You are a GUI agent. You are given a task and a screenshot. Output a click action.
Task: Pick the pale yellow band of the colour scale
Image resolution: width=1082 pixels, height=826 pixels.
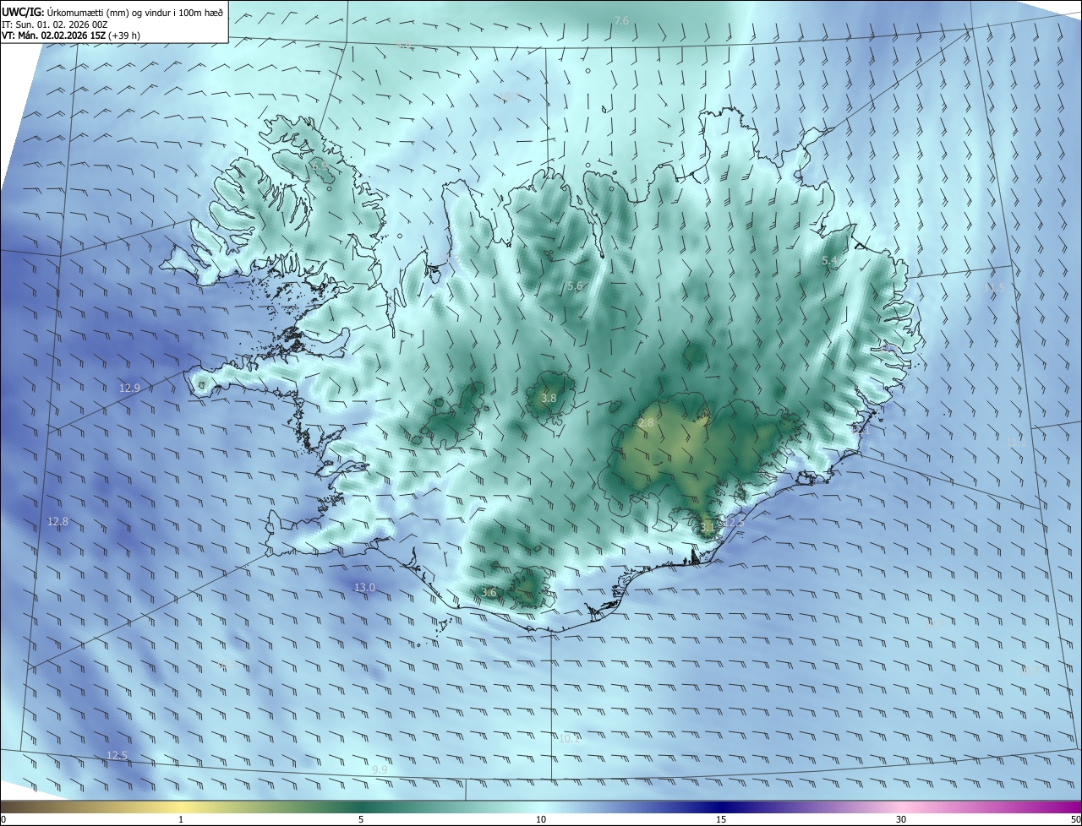[182, 807]
